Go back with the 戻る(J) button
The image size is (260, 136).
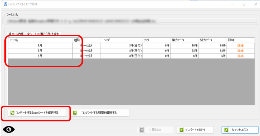155,130
